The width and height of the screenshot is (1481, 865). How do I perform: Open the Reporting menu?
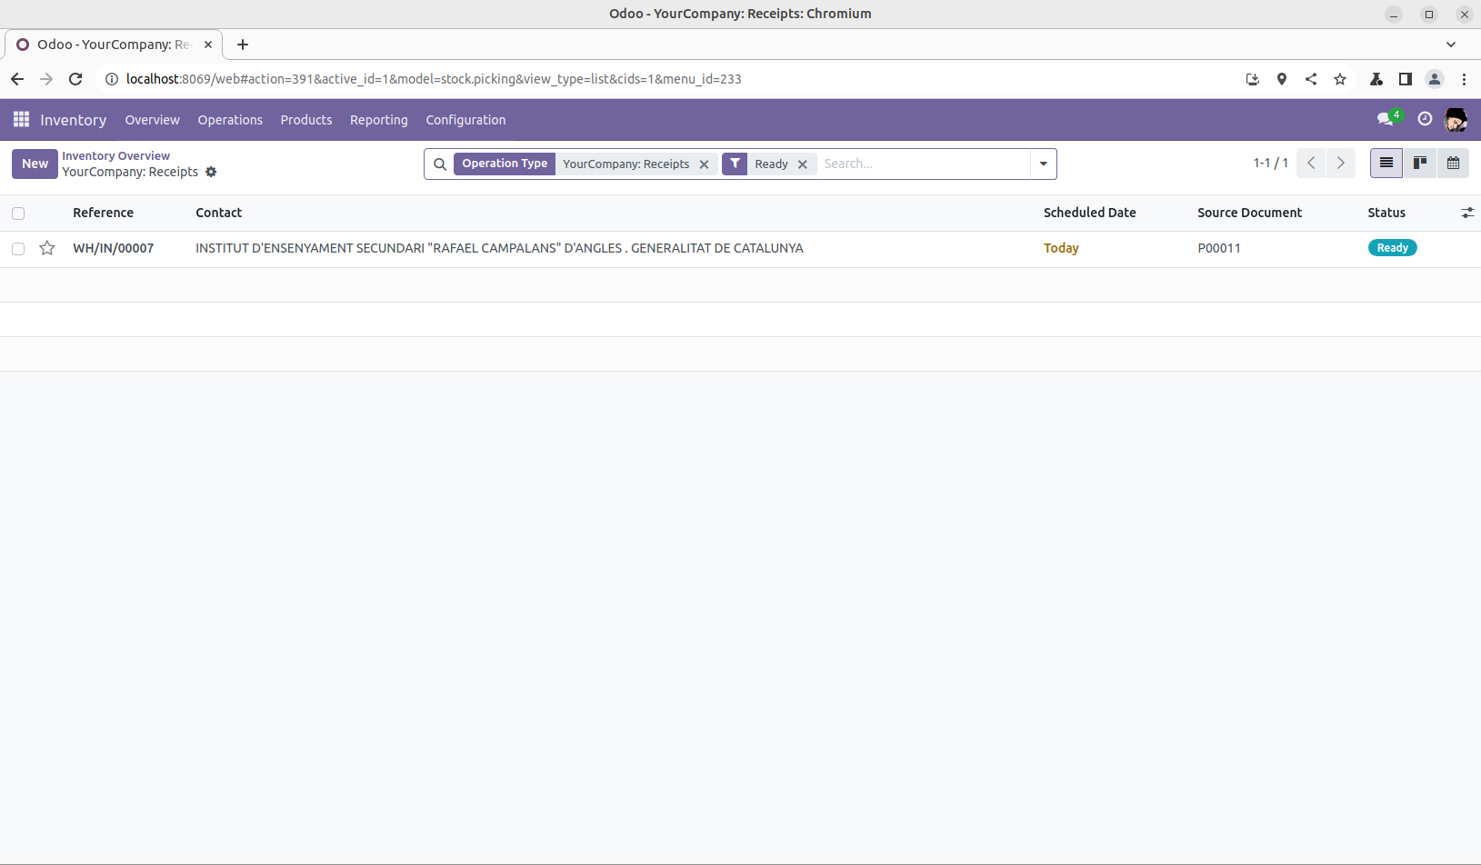coord(378,120)
